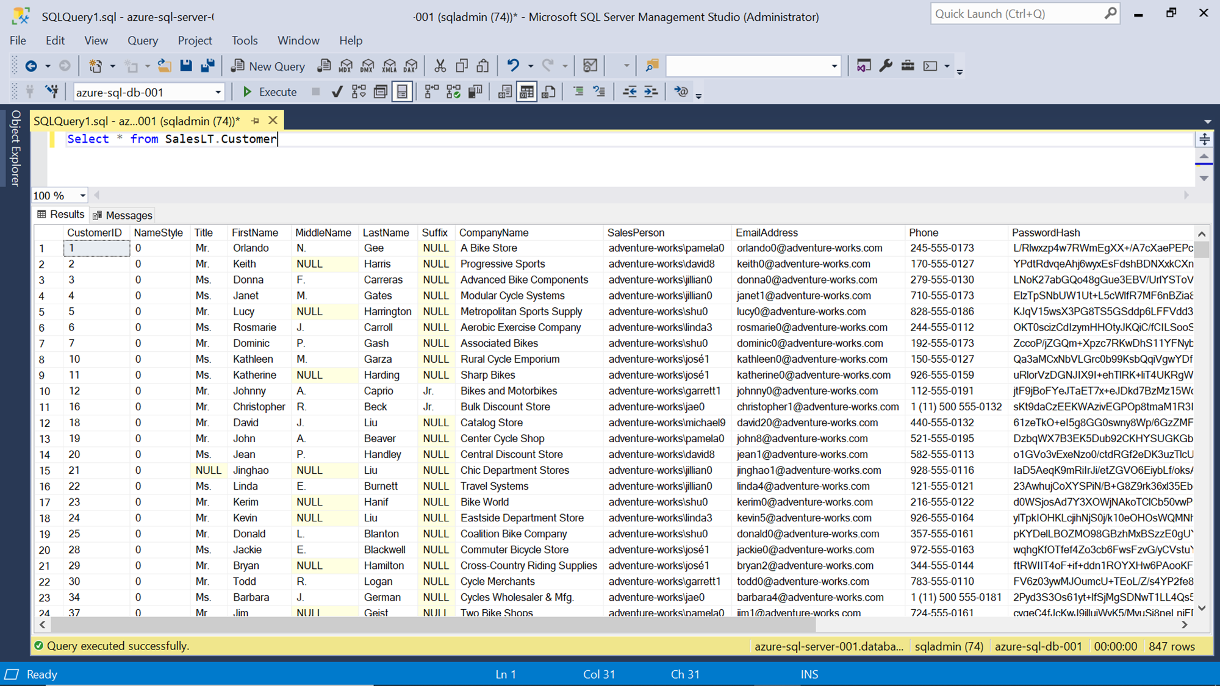The height and width of the screenshot is (686, 1220).
Task: Click the Comment Out Selected Lines icon
Action: (578, 91)
